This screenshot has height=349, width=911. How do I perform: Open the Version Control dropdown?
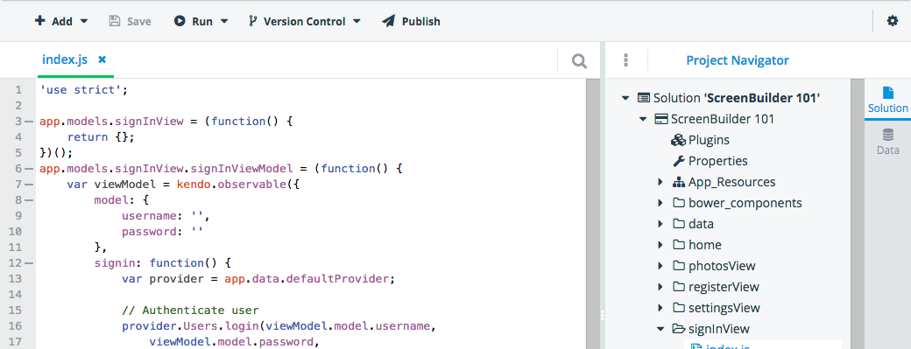[x=305, y=22]
